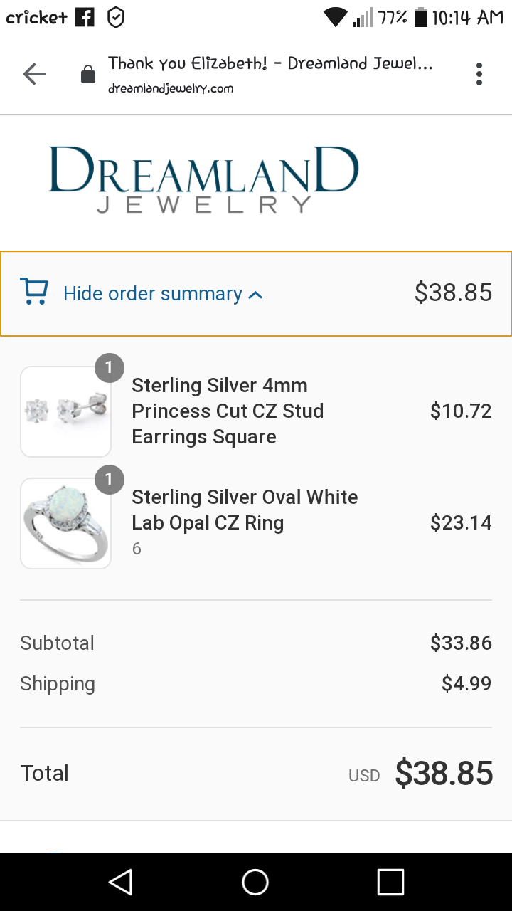This screenshot has width=512, height=911.
Task: Tap the browser back arrow
Action: (x=34, y=74)
